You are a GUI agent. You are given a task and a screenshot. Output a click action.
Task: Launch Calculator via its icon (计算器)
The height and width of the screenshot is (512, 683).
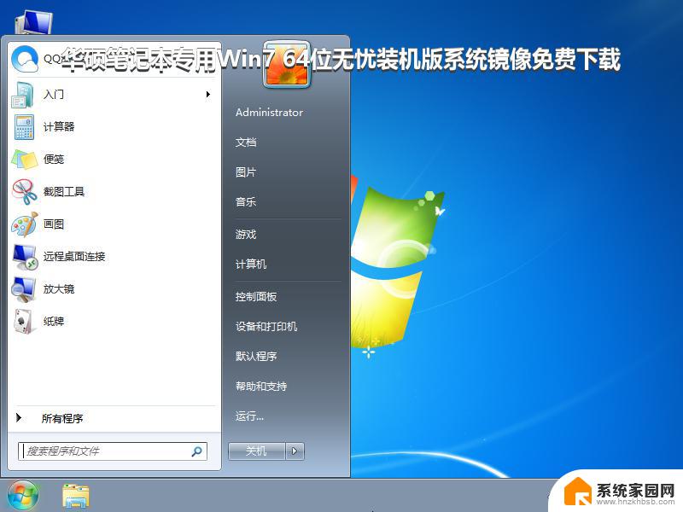[24, 127]
